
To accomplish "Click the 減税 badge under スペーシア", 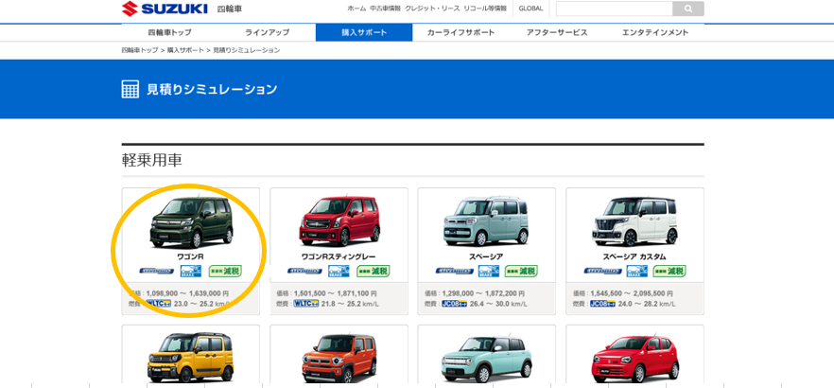I will 521,271.
